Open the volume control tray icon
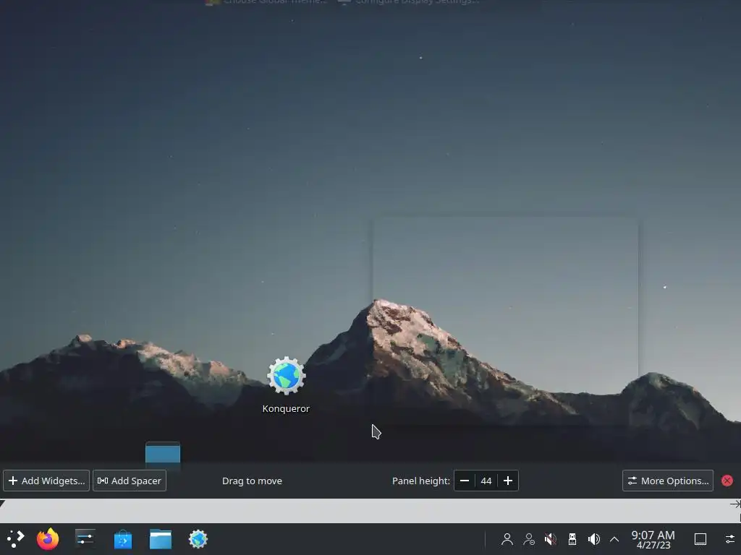The width and height of the screenshot is (741, 555). [x=593, y=539]
